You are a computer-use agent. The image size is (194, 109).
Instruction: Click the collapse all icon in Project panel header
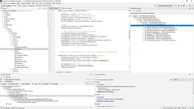[x=41, y=8]
